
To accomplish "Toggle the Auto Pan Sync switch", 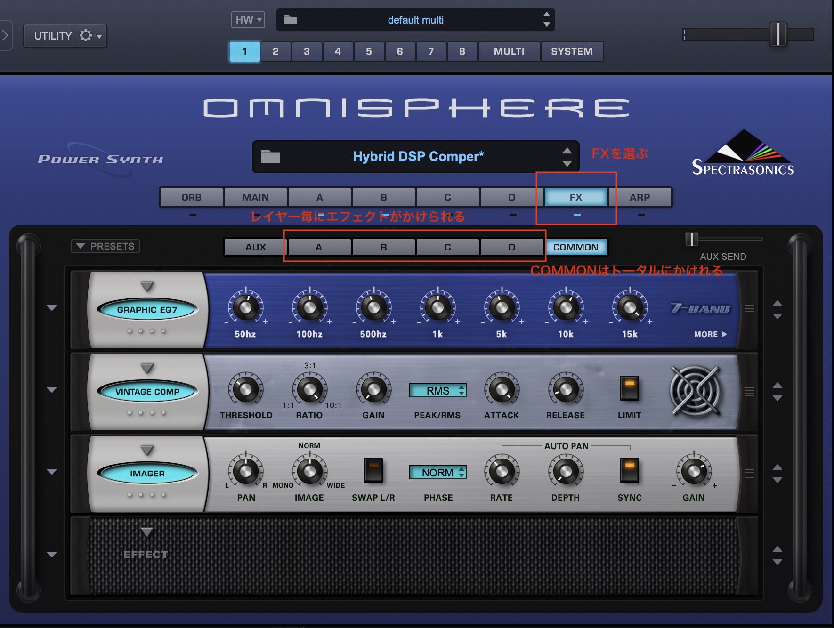I will (630, 470).
